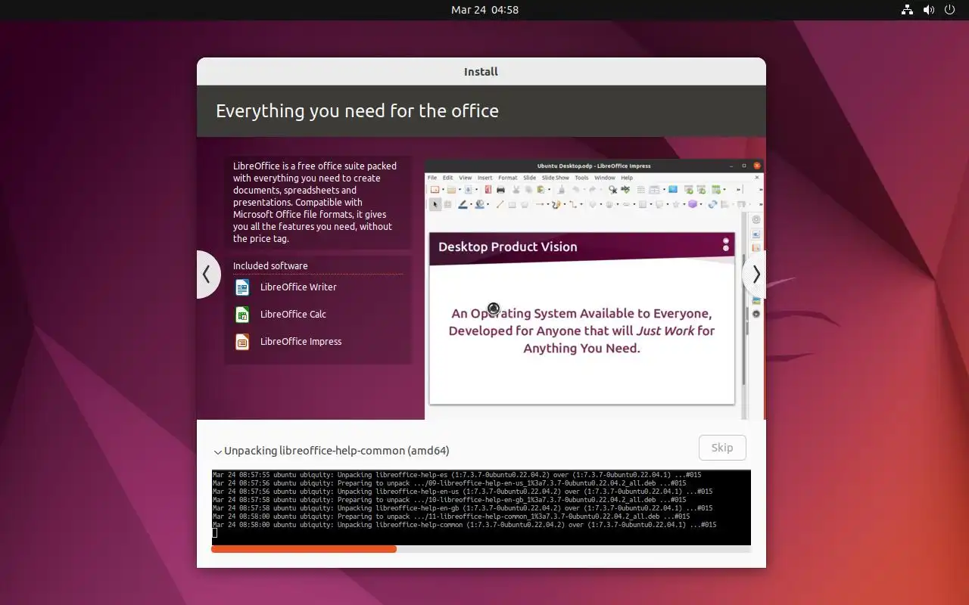Image resolution: width=969 pixels, height=605 pixels.
Task: Click the 'LibreOffice Calc' label
Action: point(293,315)
